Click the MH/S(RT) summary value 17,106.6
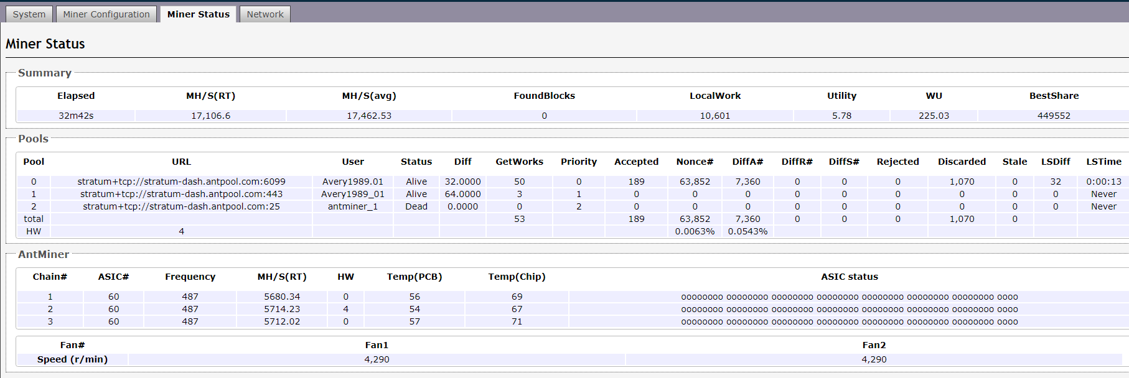The height and width of the screenshot is (378, 1129). [210, 116]
